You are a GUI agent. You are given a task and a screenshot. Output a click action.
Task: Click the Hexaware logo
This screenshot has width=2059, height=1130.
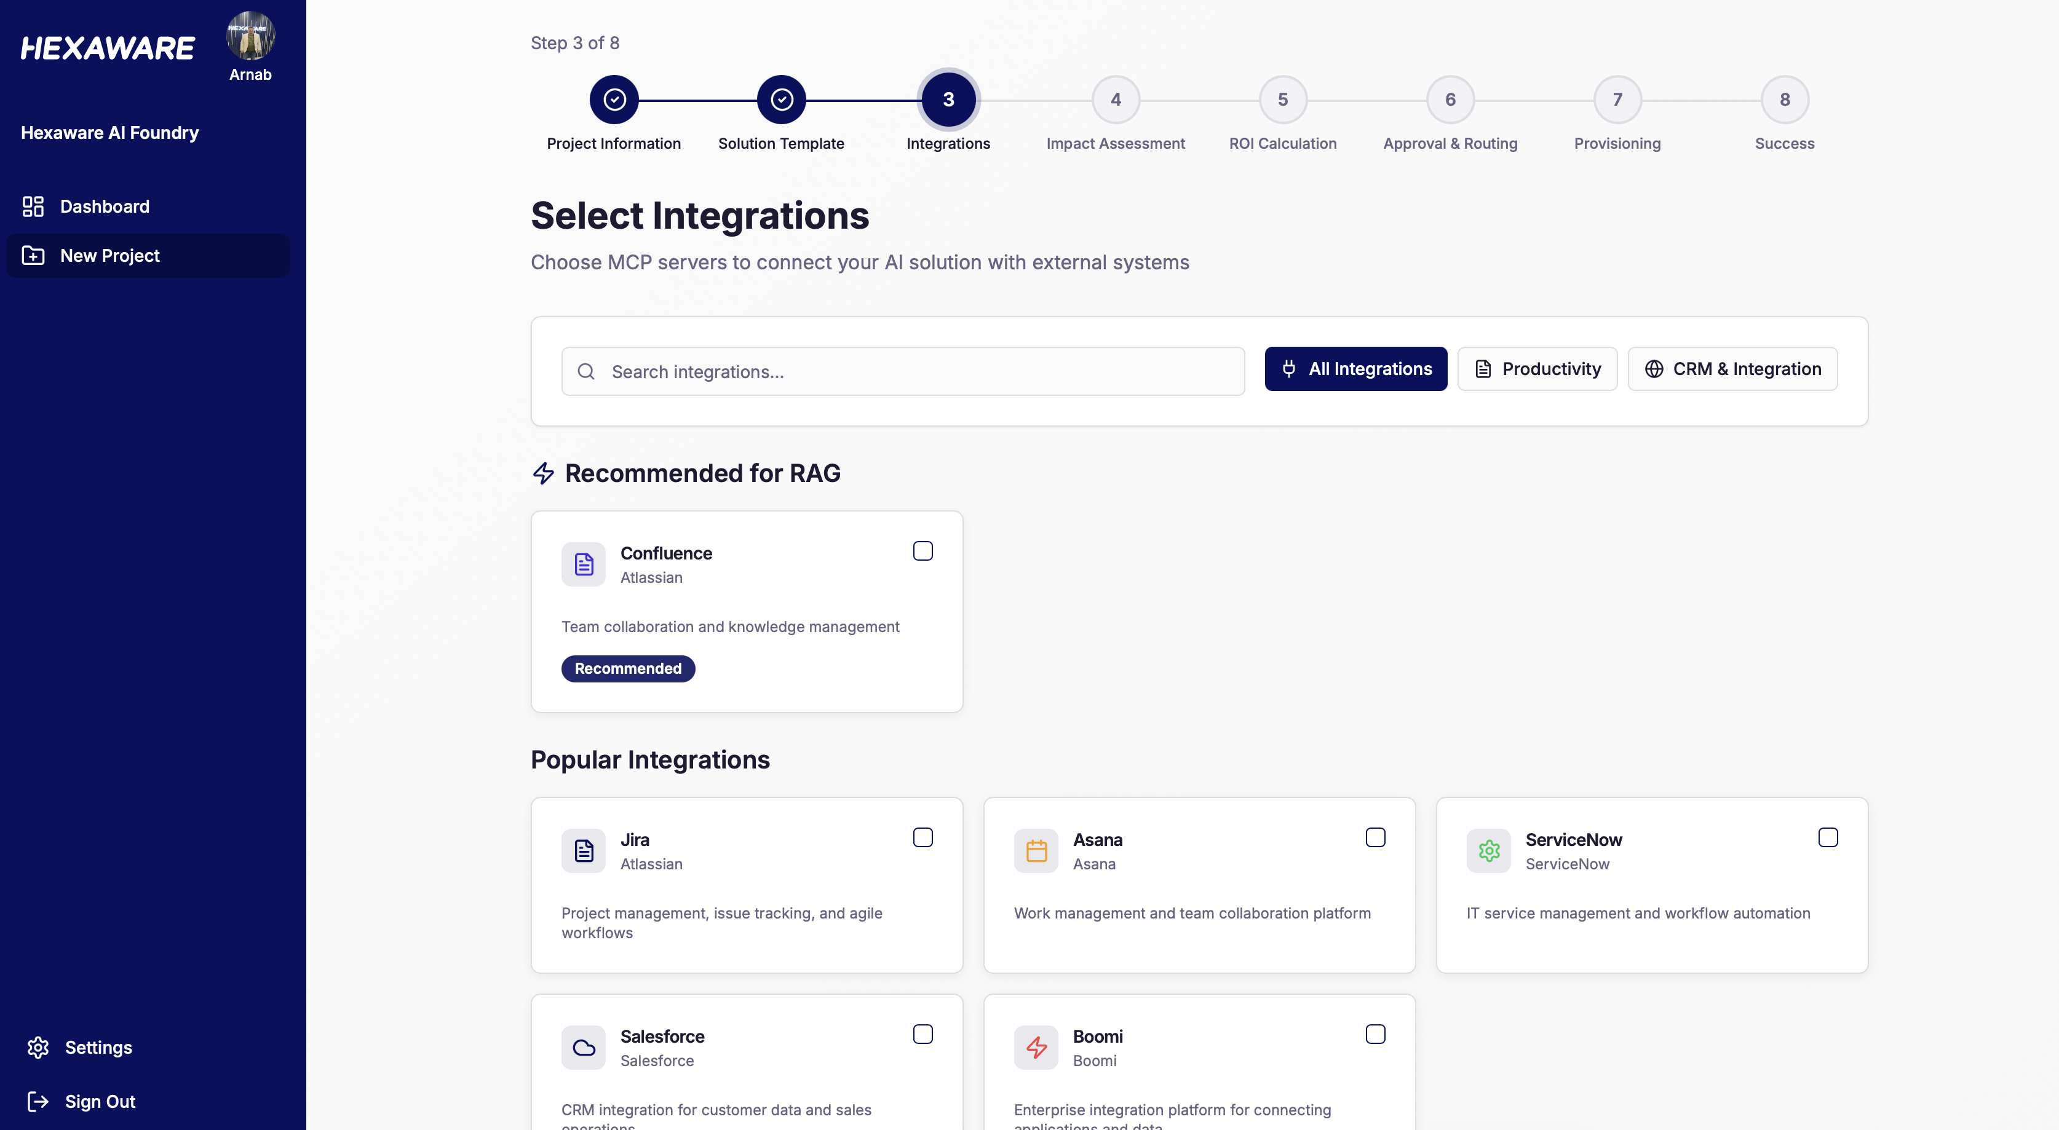107,47
